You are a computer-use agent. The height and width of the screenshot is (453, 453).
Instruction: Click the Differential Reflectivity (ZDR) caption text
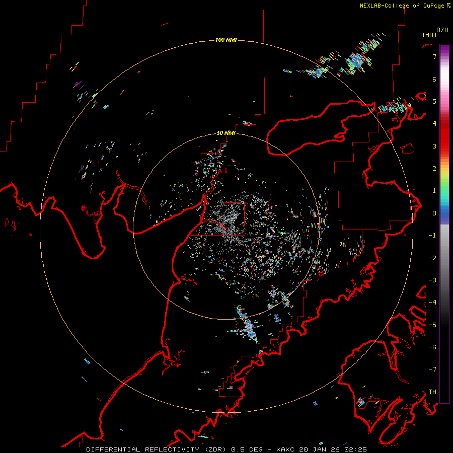point(157,449)
